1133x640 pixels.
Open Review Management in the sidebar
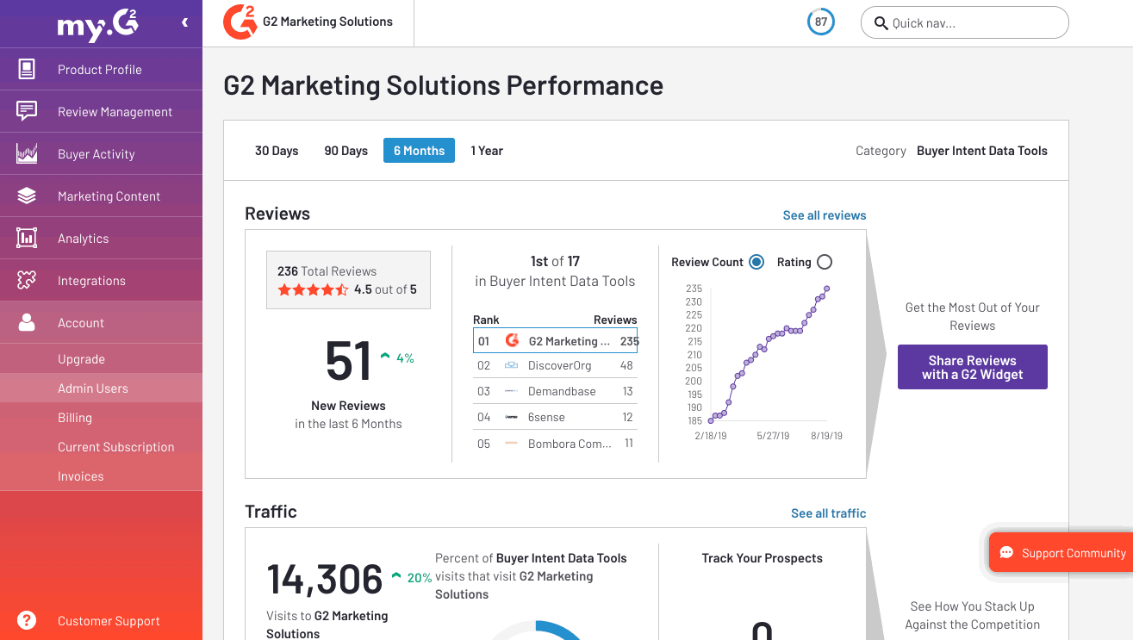pos(101,111)
